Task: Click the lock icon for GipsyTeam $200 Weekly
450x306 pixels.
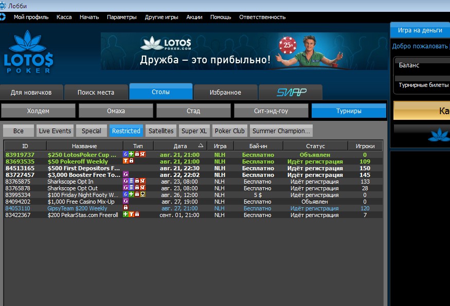Action: coord(125,208)
